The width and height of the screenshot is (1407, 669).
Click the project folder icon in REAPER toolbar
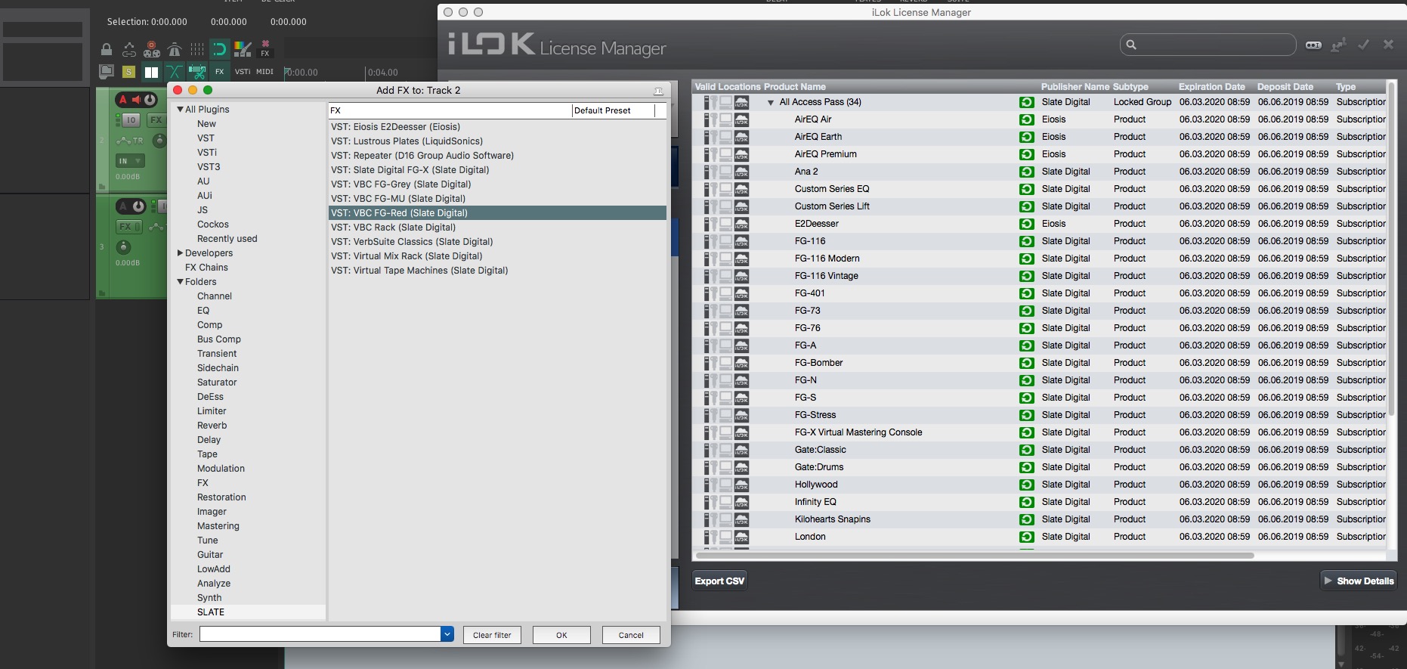107,72
